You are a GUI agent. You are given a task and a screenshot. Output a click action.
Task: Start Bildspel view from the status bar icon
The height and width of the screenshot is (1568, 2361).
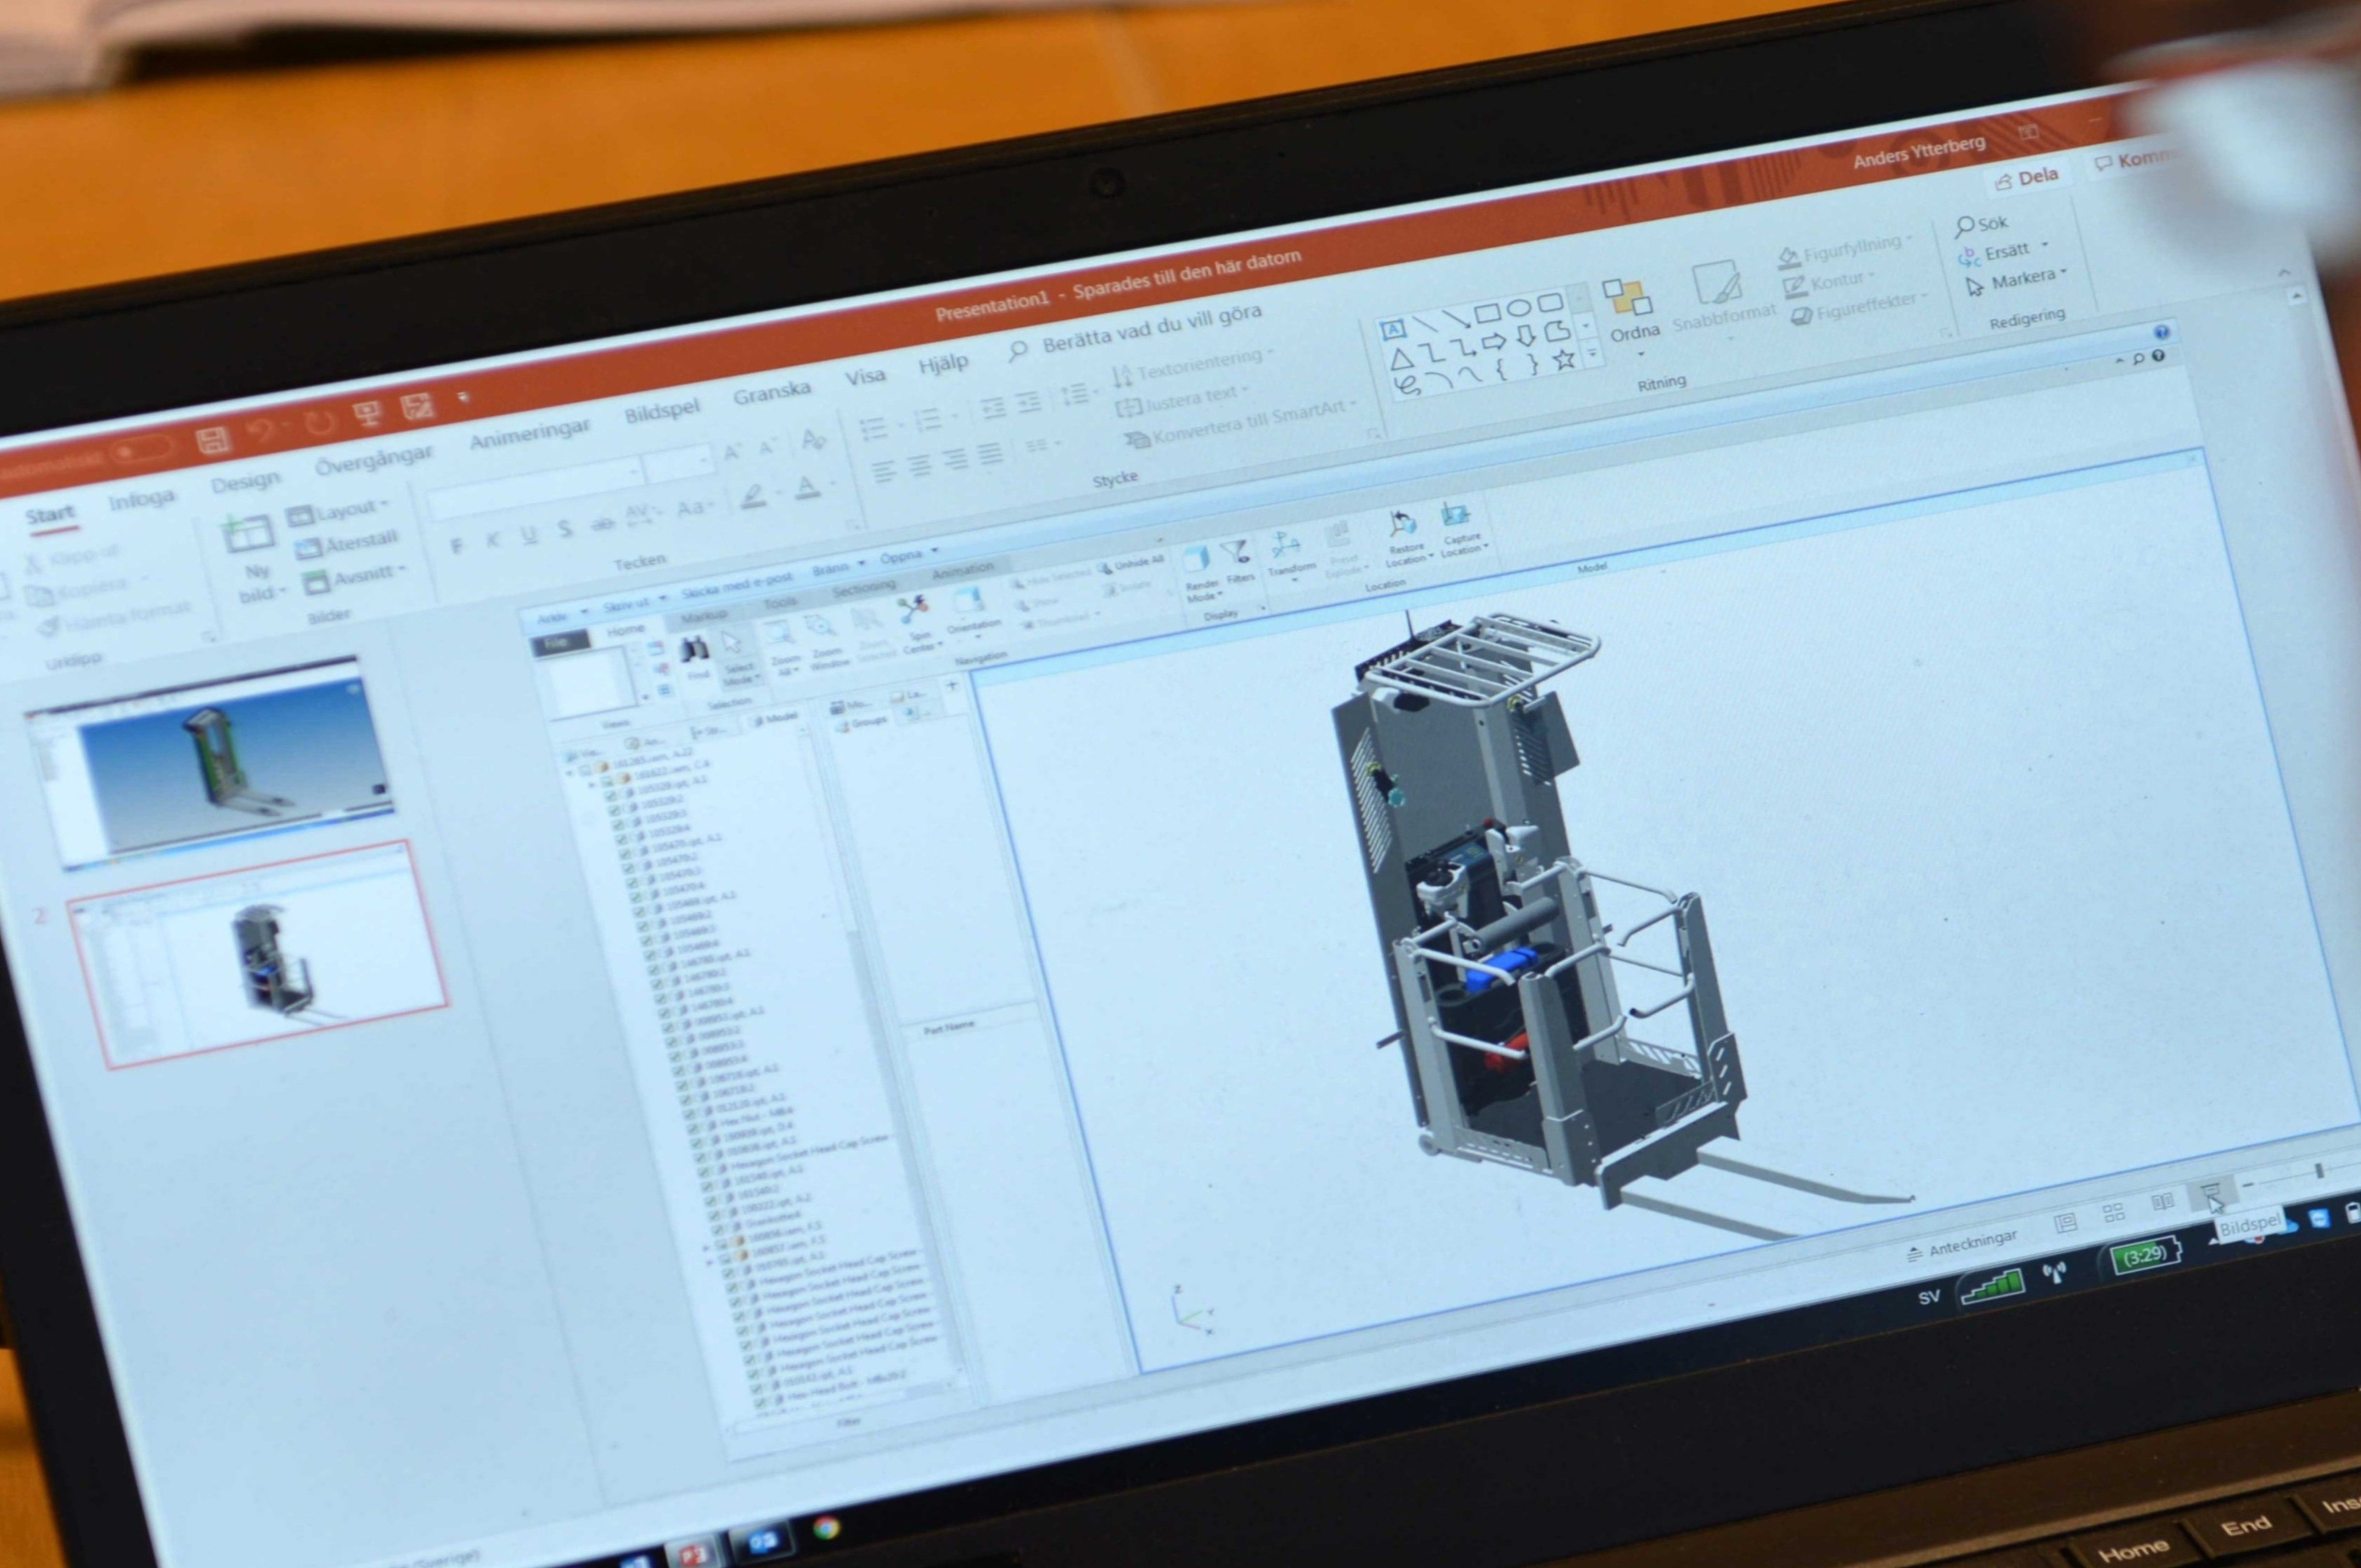pyautogui.click(x=2210, y=1191)
